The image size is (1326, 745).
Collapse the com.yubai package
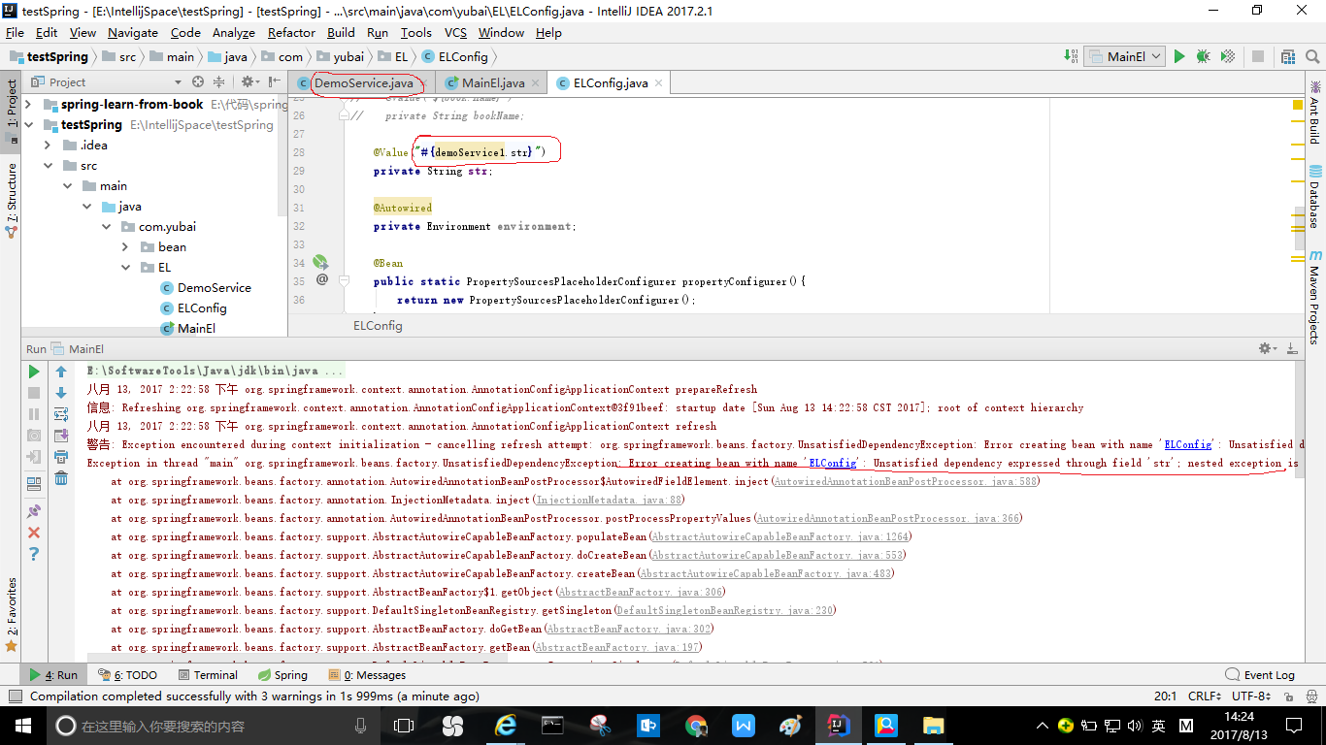pos(106,227)
